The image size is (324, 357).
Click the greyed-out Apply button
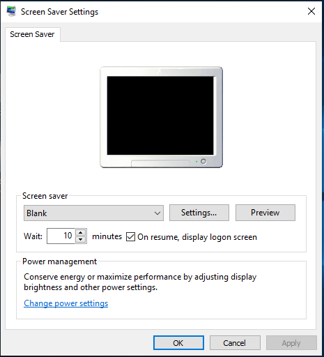point(291,343)
